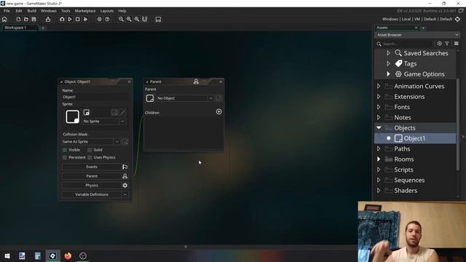The image size is (466, 262).
Task: Open the Asset Browser hamburger menu
Action: click(457, 44)
